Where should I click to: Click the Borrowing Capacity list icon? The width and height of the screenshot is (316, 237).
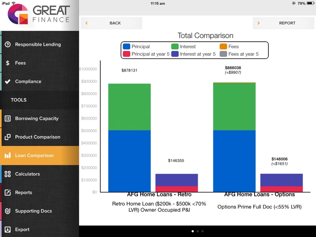point(8,118)
